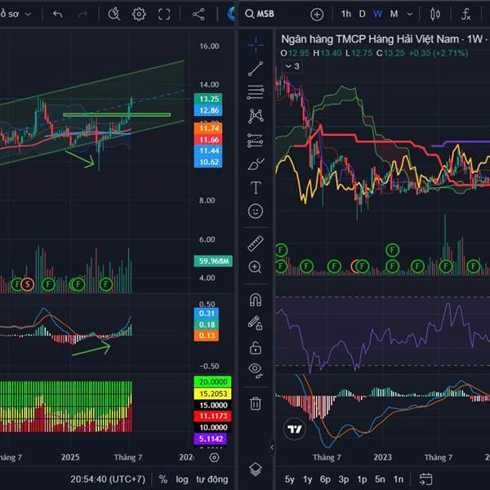The height and width of the screenshot is (490, 490).
Task: Activate the zoom in tool
Action: pos(255,267)
